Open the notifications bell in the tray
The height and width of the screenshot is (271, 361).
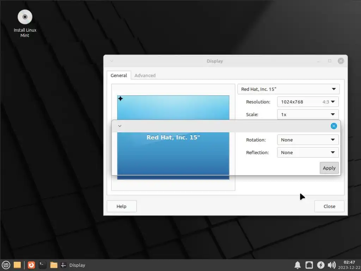298,265
